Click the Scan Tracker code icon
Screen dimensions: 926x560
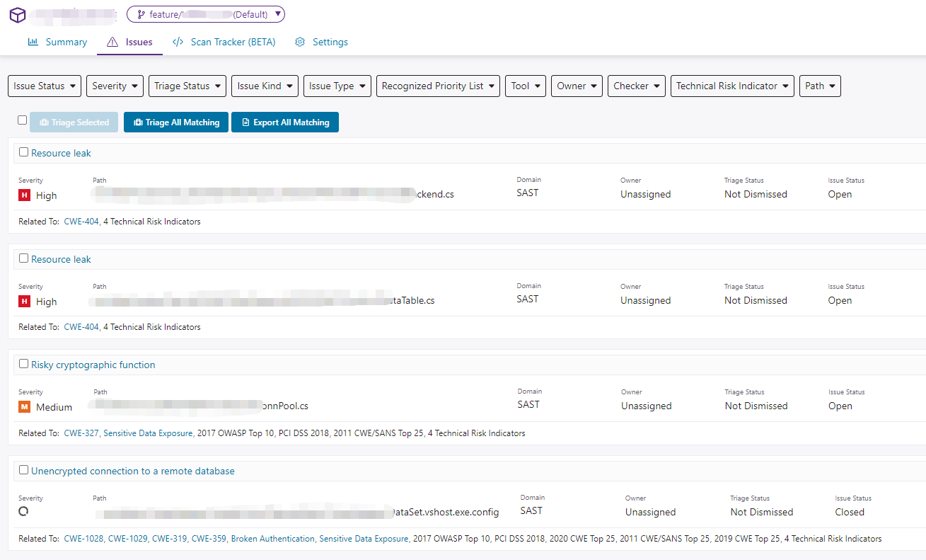178,42
